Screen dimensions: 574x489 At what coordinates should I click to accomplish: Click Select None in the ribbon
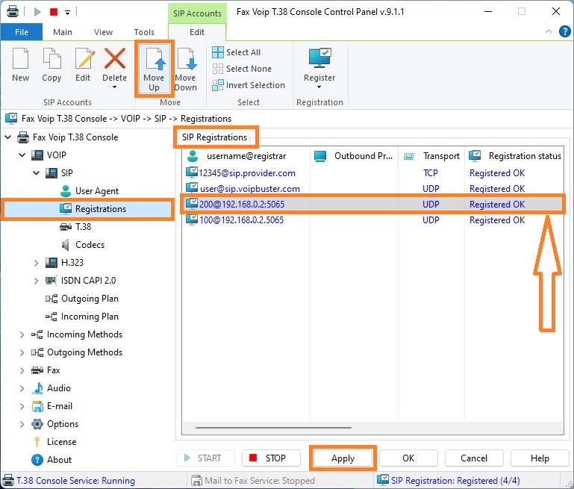[x=242, y=69]
